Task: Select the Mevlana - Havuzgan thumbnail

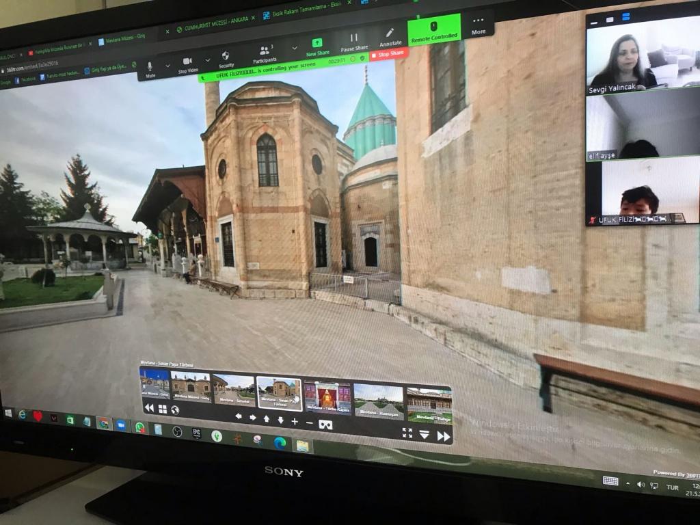Action: point(379,401)
